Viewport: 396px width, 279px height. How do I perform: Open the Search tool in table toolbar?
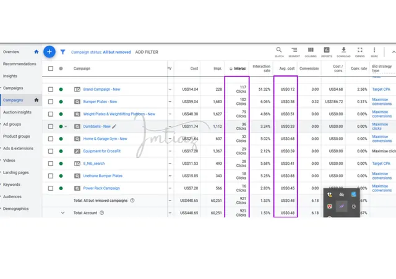[279, 52]
